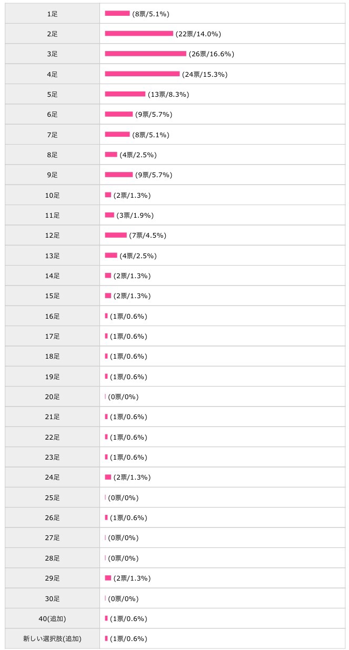Select the 29足 result bar
Image resolution: width=349 pixels, height=650 pixels.
click(108, 578)
